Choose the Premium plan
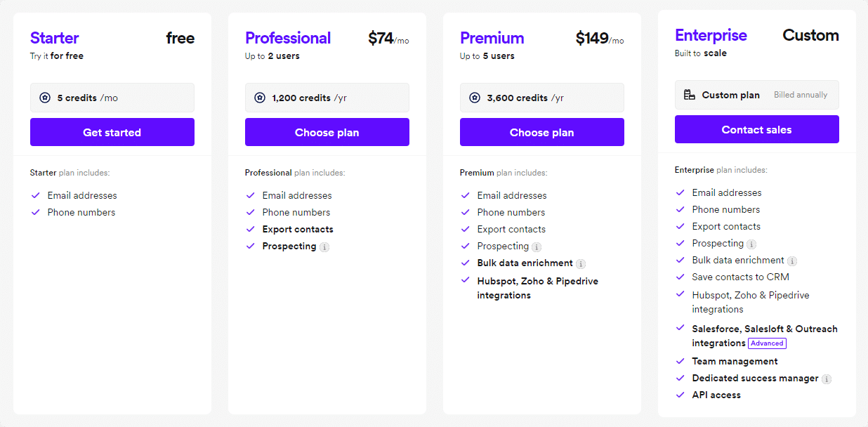Image resolution: width=868 pixels, height=427 pixels. pos(542,132)
